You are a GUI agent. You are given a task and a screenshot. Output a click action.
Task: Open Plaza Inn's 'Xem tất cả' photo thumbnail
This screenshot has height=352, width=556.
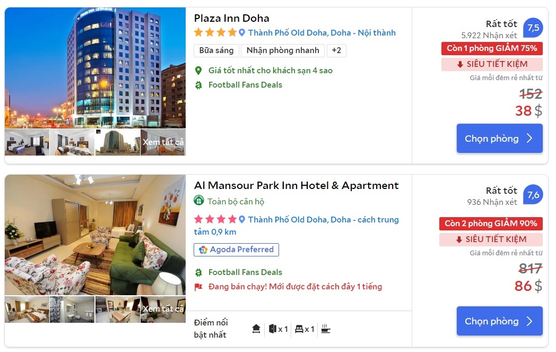(163, 142)
